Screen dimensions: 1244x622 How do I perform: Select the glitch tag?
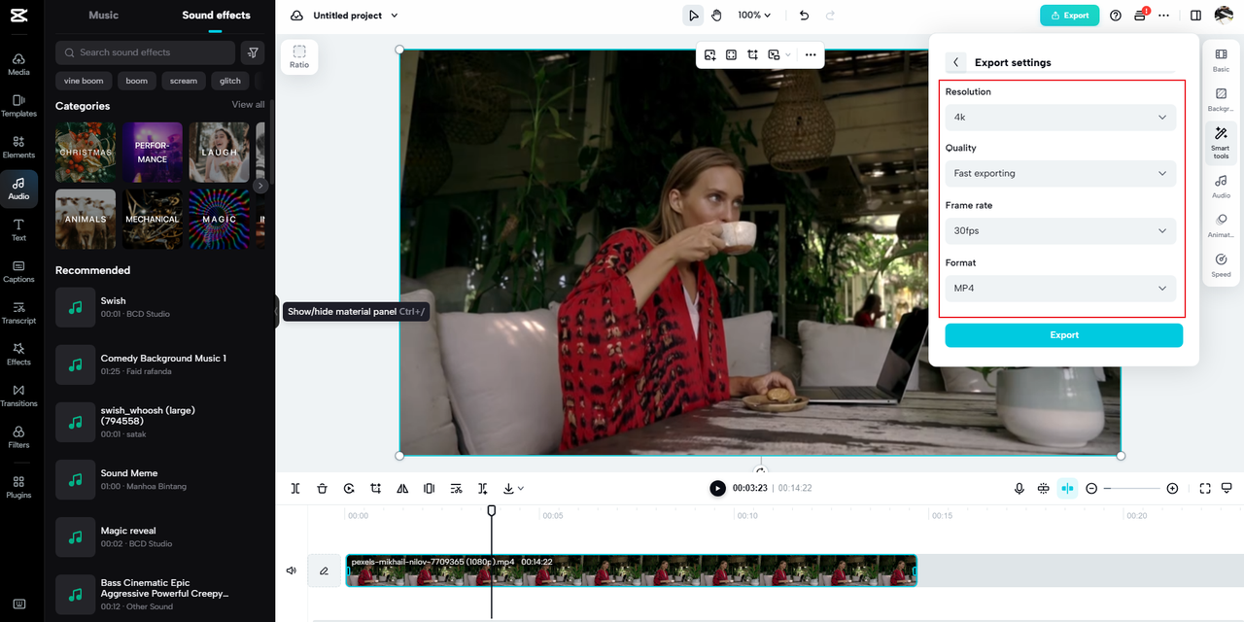tap(230, 82)
